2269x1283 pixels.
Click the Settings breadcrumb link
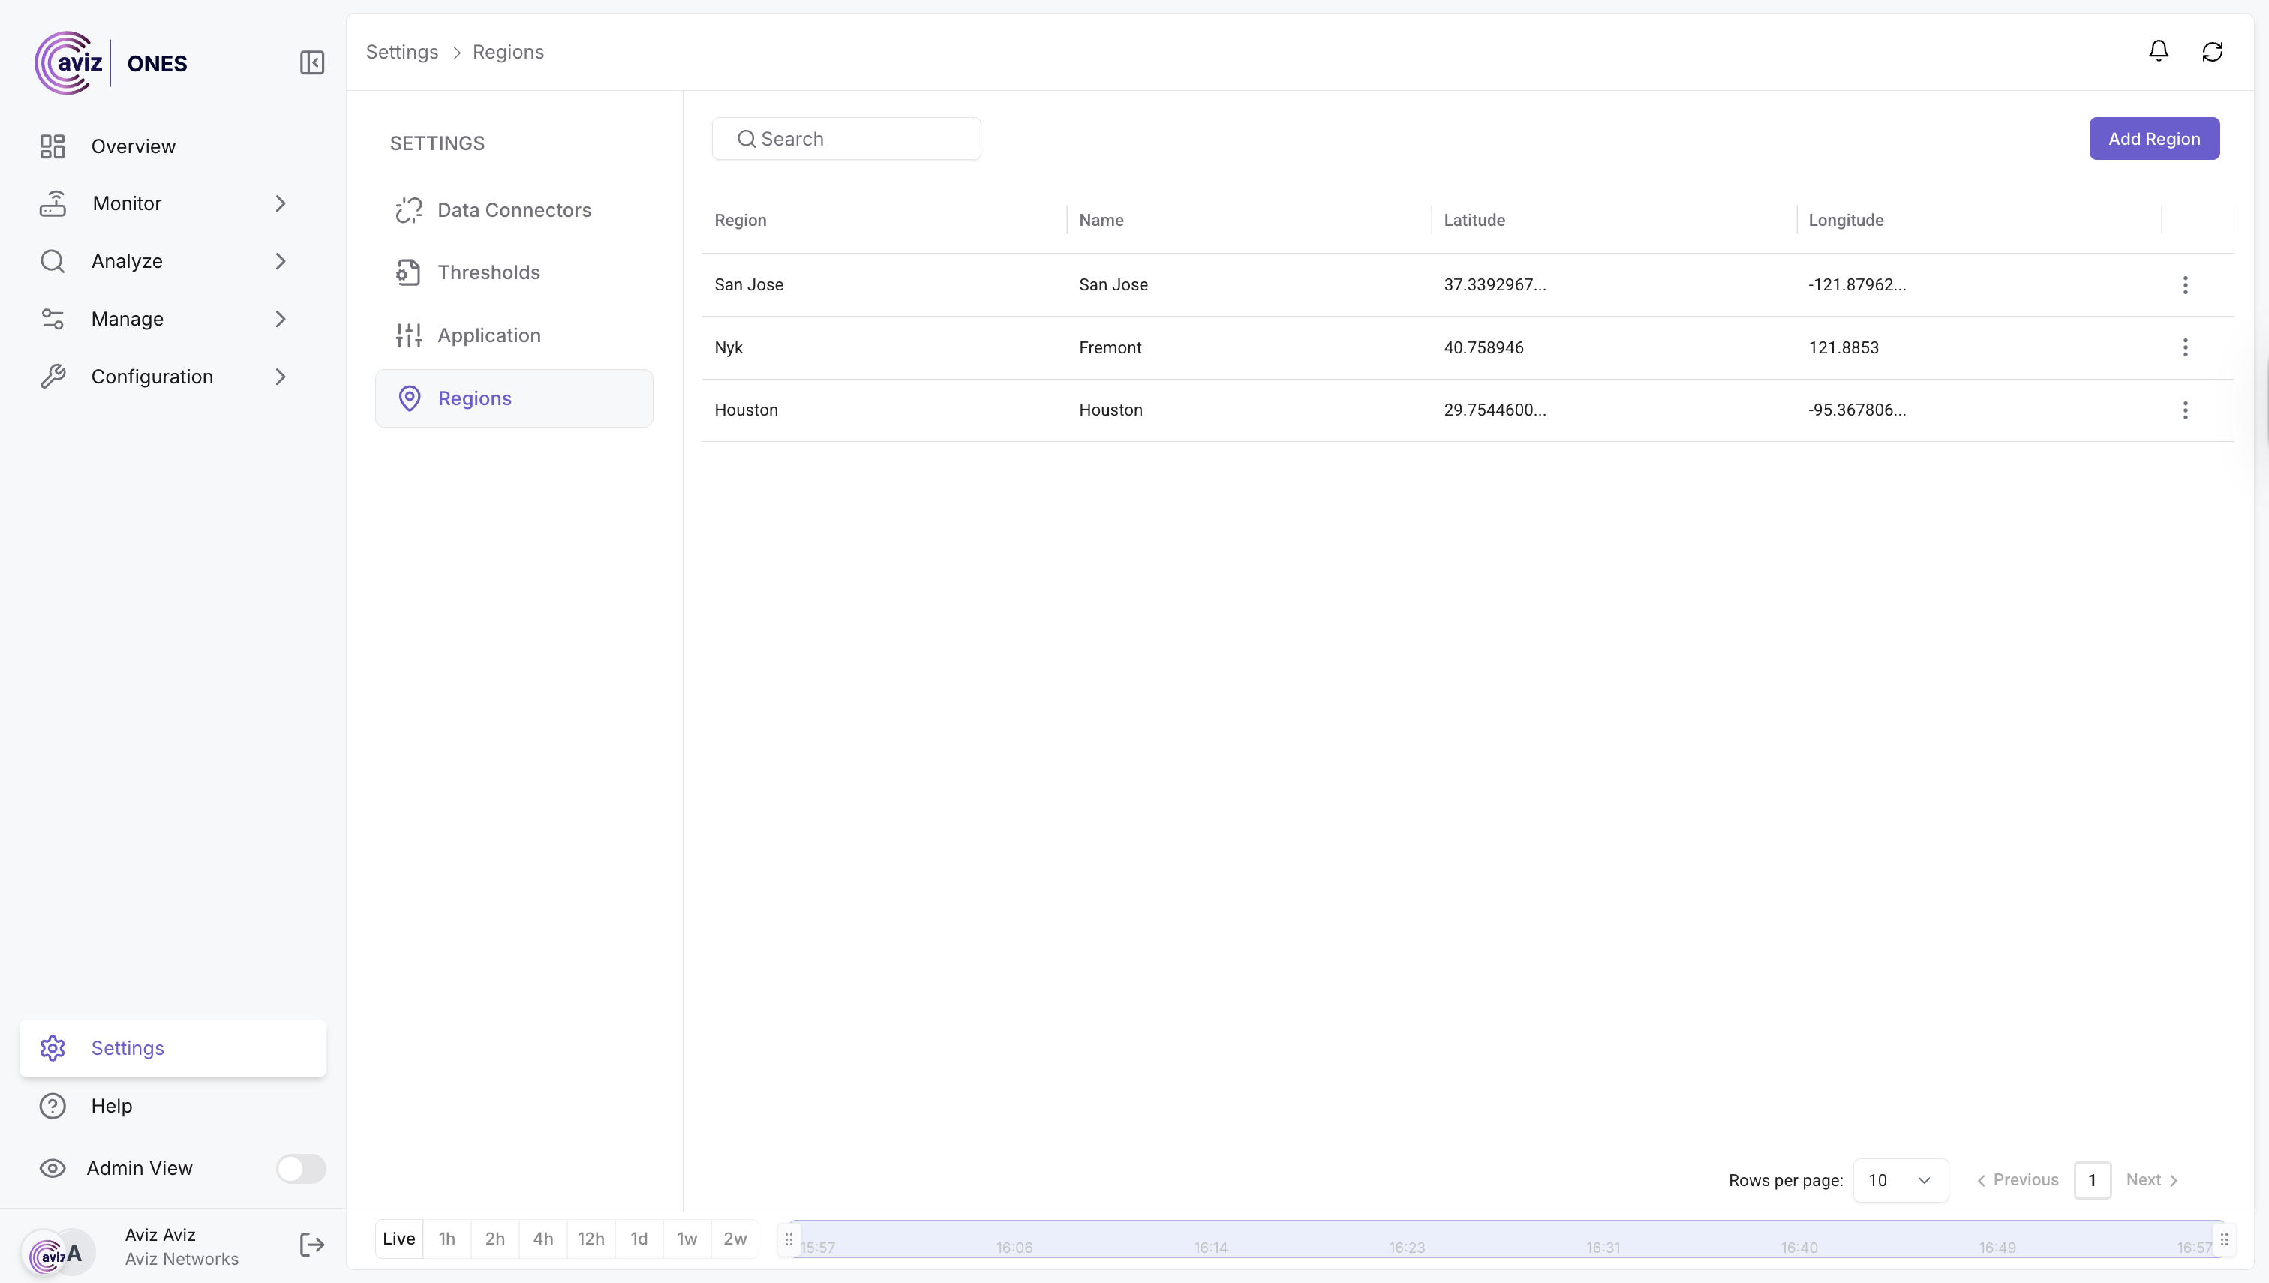coord(402,52)
